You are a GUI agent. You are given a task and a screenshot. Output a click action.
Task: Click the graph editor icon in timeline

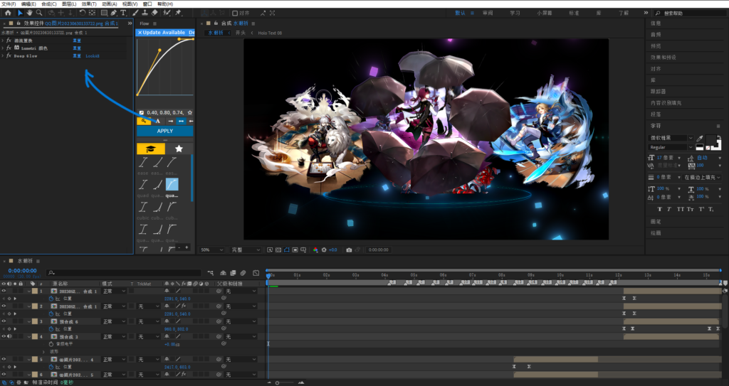pos(256,273)
